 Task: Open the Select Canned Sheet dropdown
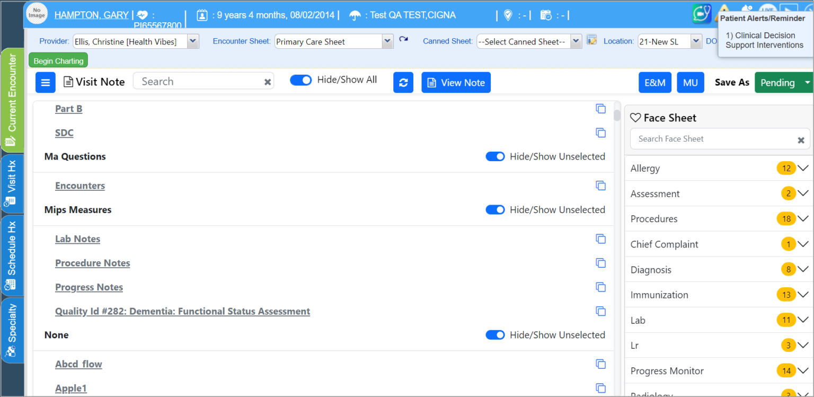click(x=576, y=41)
